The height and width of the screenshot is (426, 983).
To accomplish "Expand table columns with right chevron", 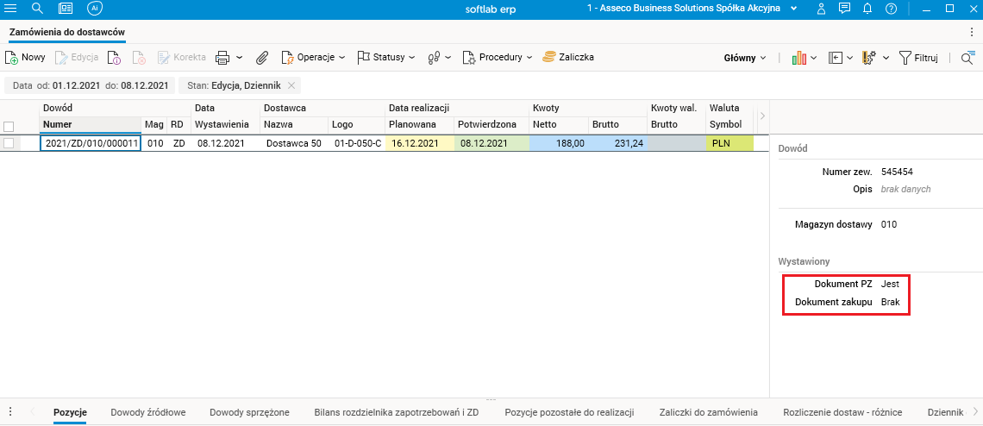I will point(762,116).
